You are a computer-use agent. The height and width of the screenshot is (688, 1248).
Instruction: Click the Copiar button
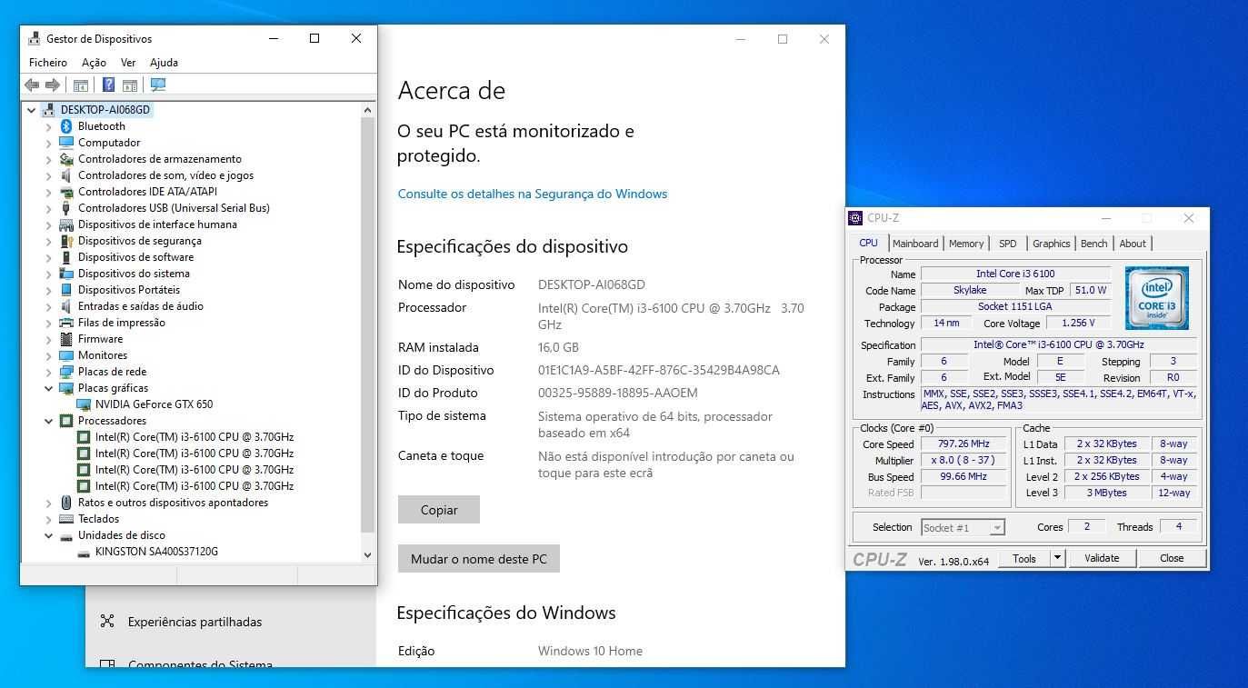click(x=439, y=510)
